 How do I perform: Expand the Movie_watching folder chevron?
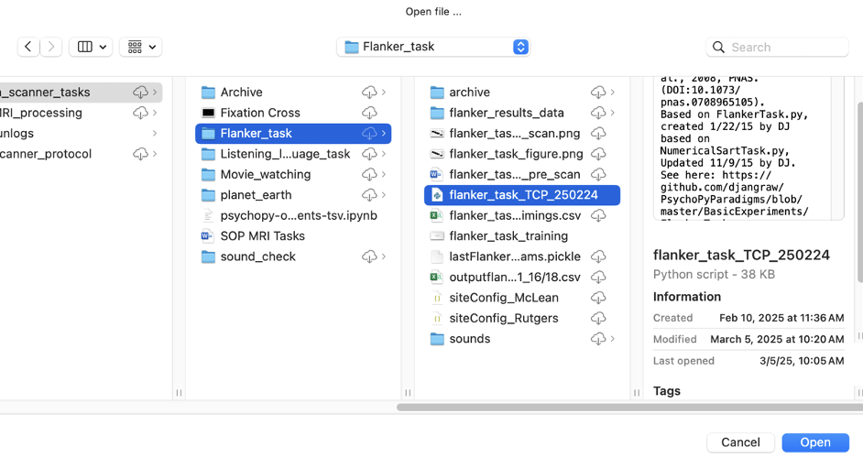(384, 174)
